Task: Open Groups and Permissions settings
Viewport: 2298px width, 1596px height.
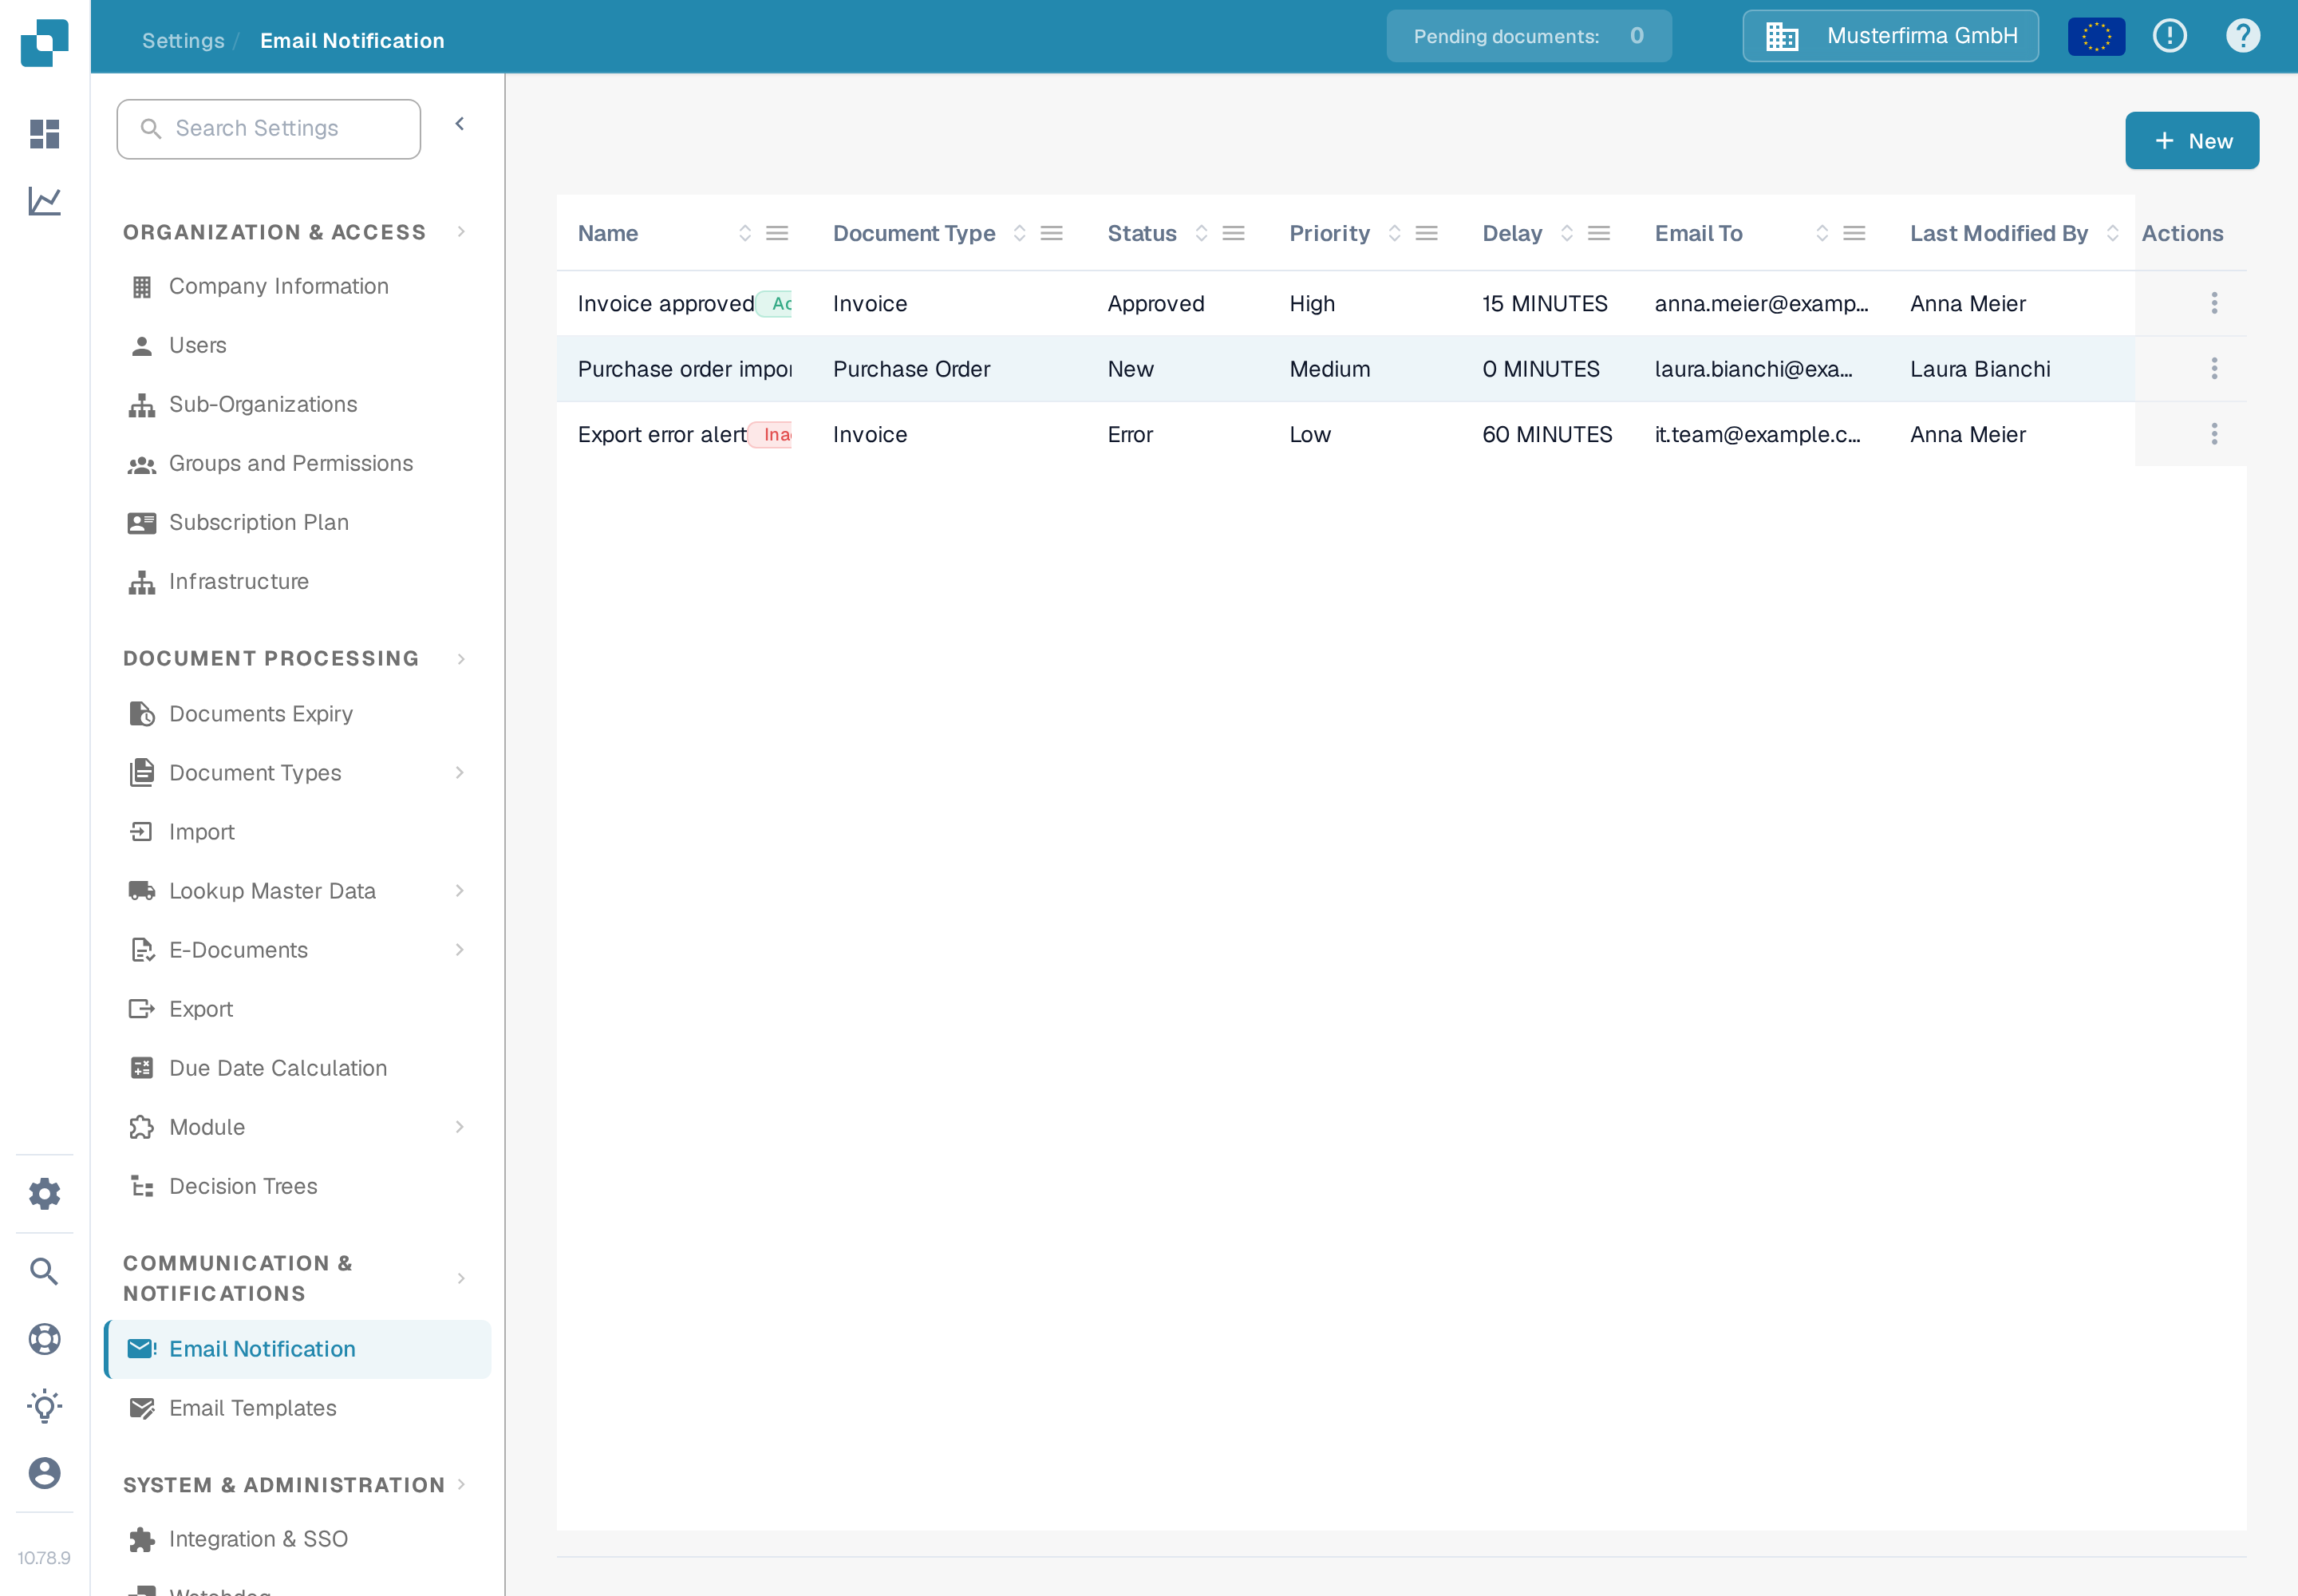Action: point(297,464)
